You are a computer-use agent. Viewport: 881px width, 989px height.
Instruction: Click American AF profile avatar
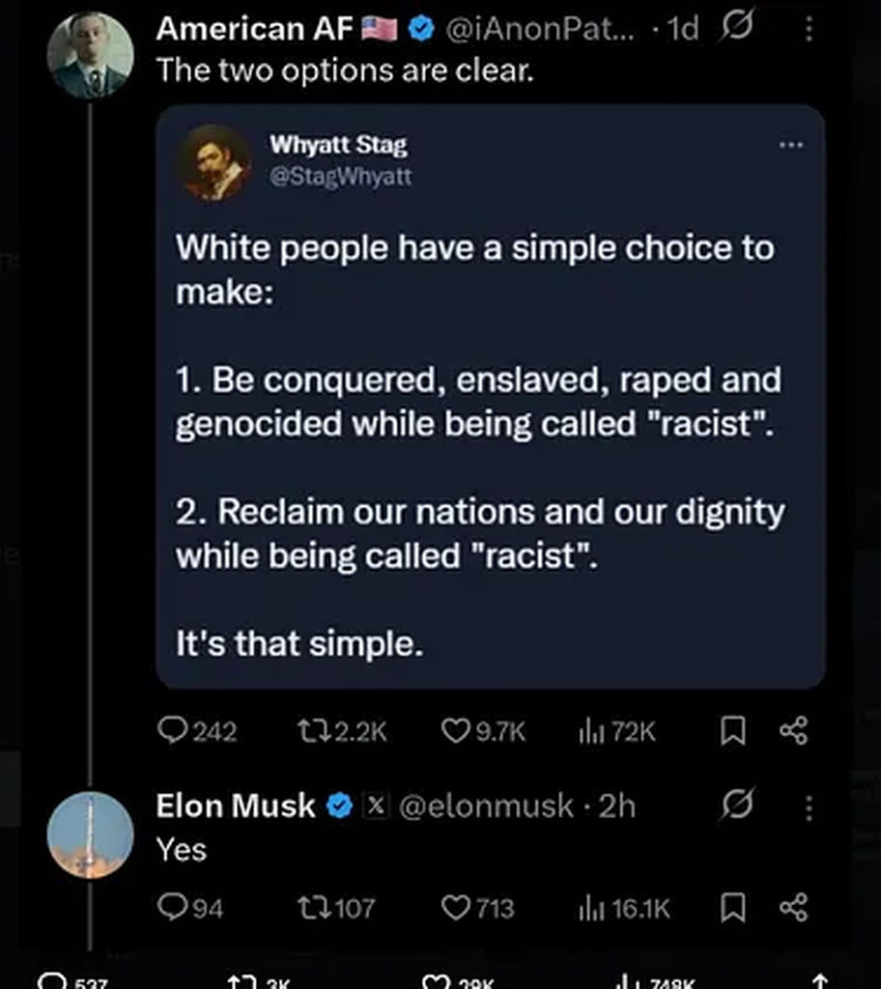90,55
